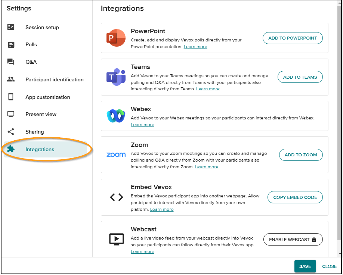343x275 pixels.
Task: Click the scrollbar down arrow
Action: coord(340,254)
